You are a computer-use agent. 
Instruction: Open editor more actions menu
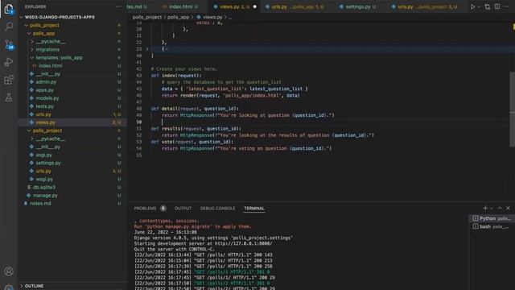[x=506, y=6]
